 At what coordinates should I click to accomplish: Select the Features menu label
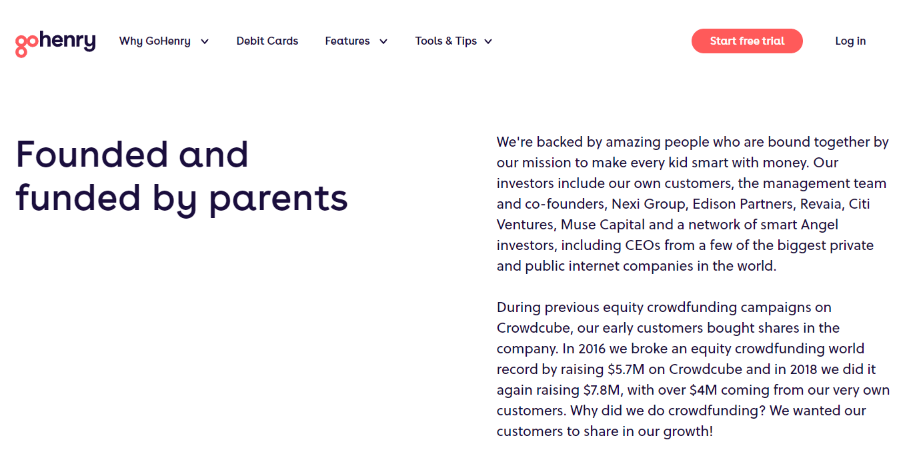(x=347, y=41)
